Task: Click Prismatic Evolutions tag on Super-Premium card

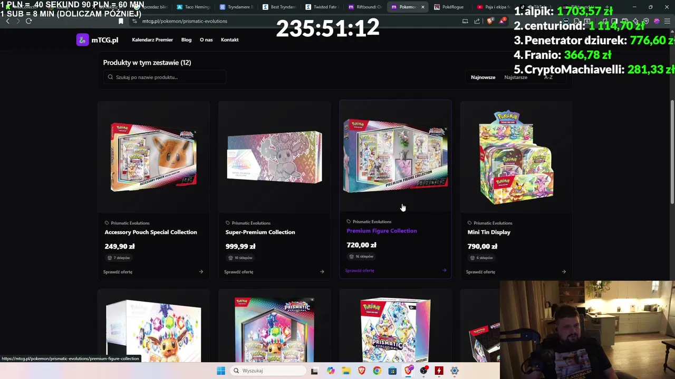Action: point(248,223)
